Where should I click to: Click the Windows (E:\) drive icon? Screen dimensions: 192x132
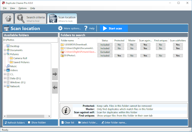coord(8,82)
